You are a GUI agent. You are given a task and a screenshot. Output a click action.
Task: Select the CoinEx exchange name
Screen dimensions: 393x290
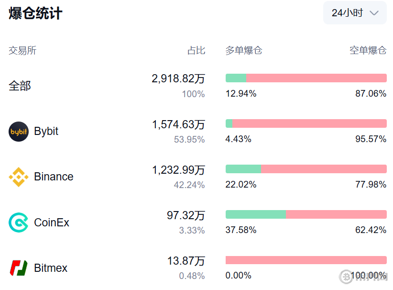pyautogui.click(x=52, y=223)
